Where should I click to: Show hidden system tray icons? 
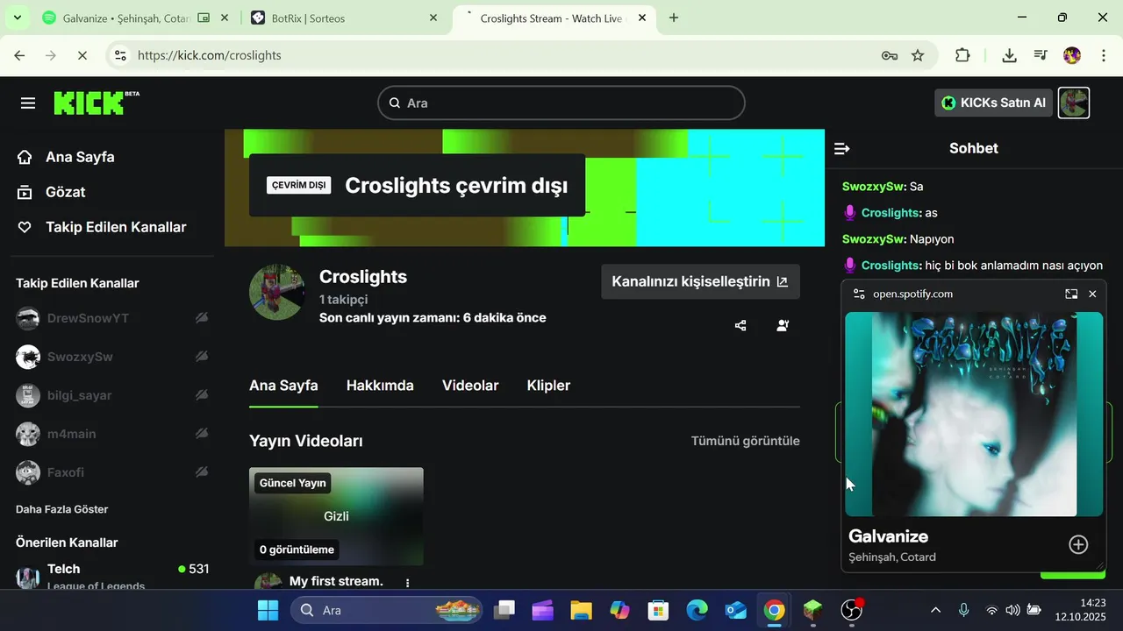tap(935, 610)
